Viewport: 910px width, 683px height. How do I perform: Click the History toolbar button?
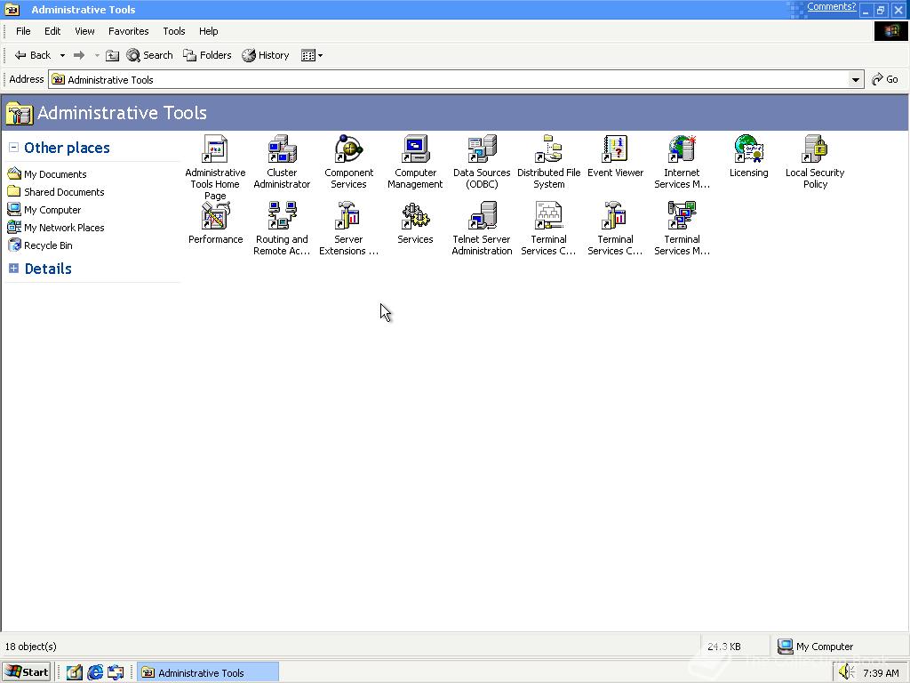pos(266,55)
